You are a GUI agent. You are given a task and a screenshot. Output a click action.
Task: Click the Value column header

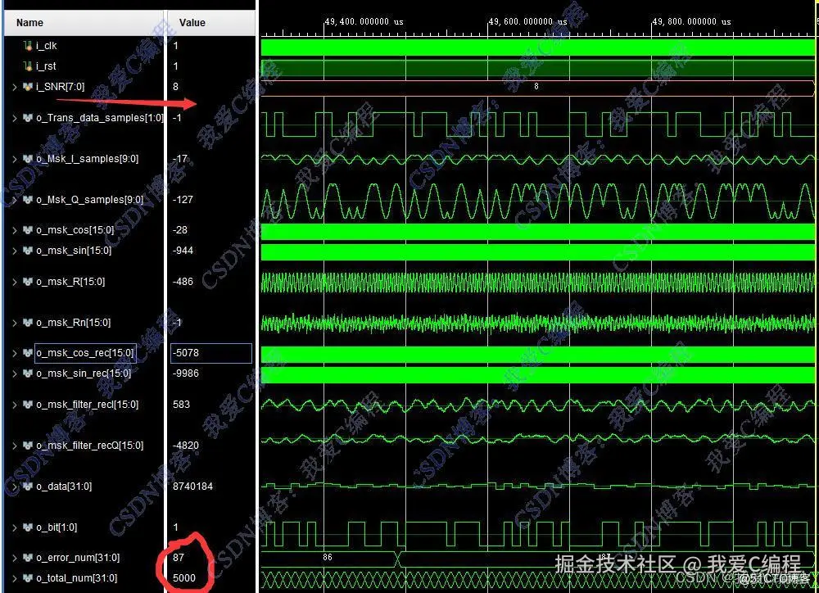211,23
